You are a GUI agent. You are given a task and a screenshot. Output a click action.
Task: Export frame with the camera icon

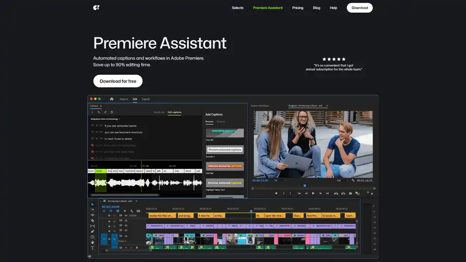(350, 194)
